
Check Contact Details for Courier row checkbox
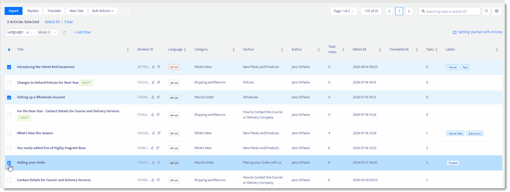[9, 180]
